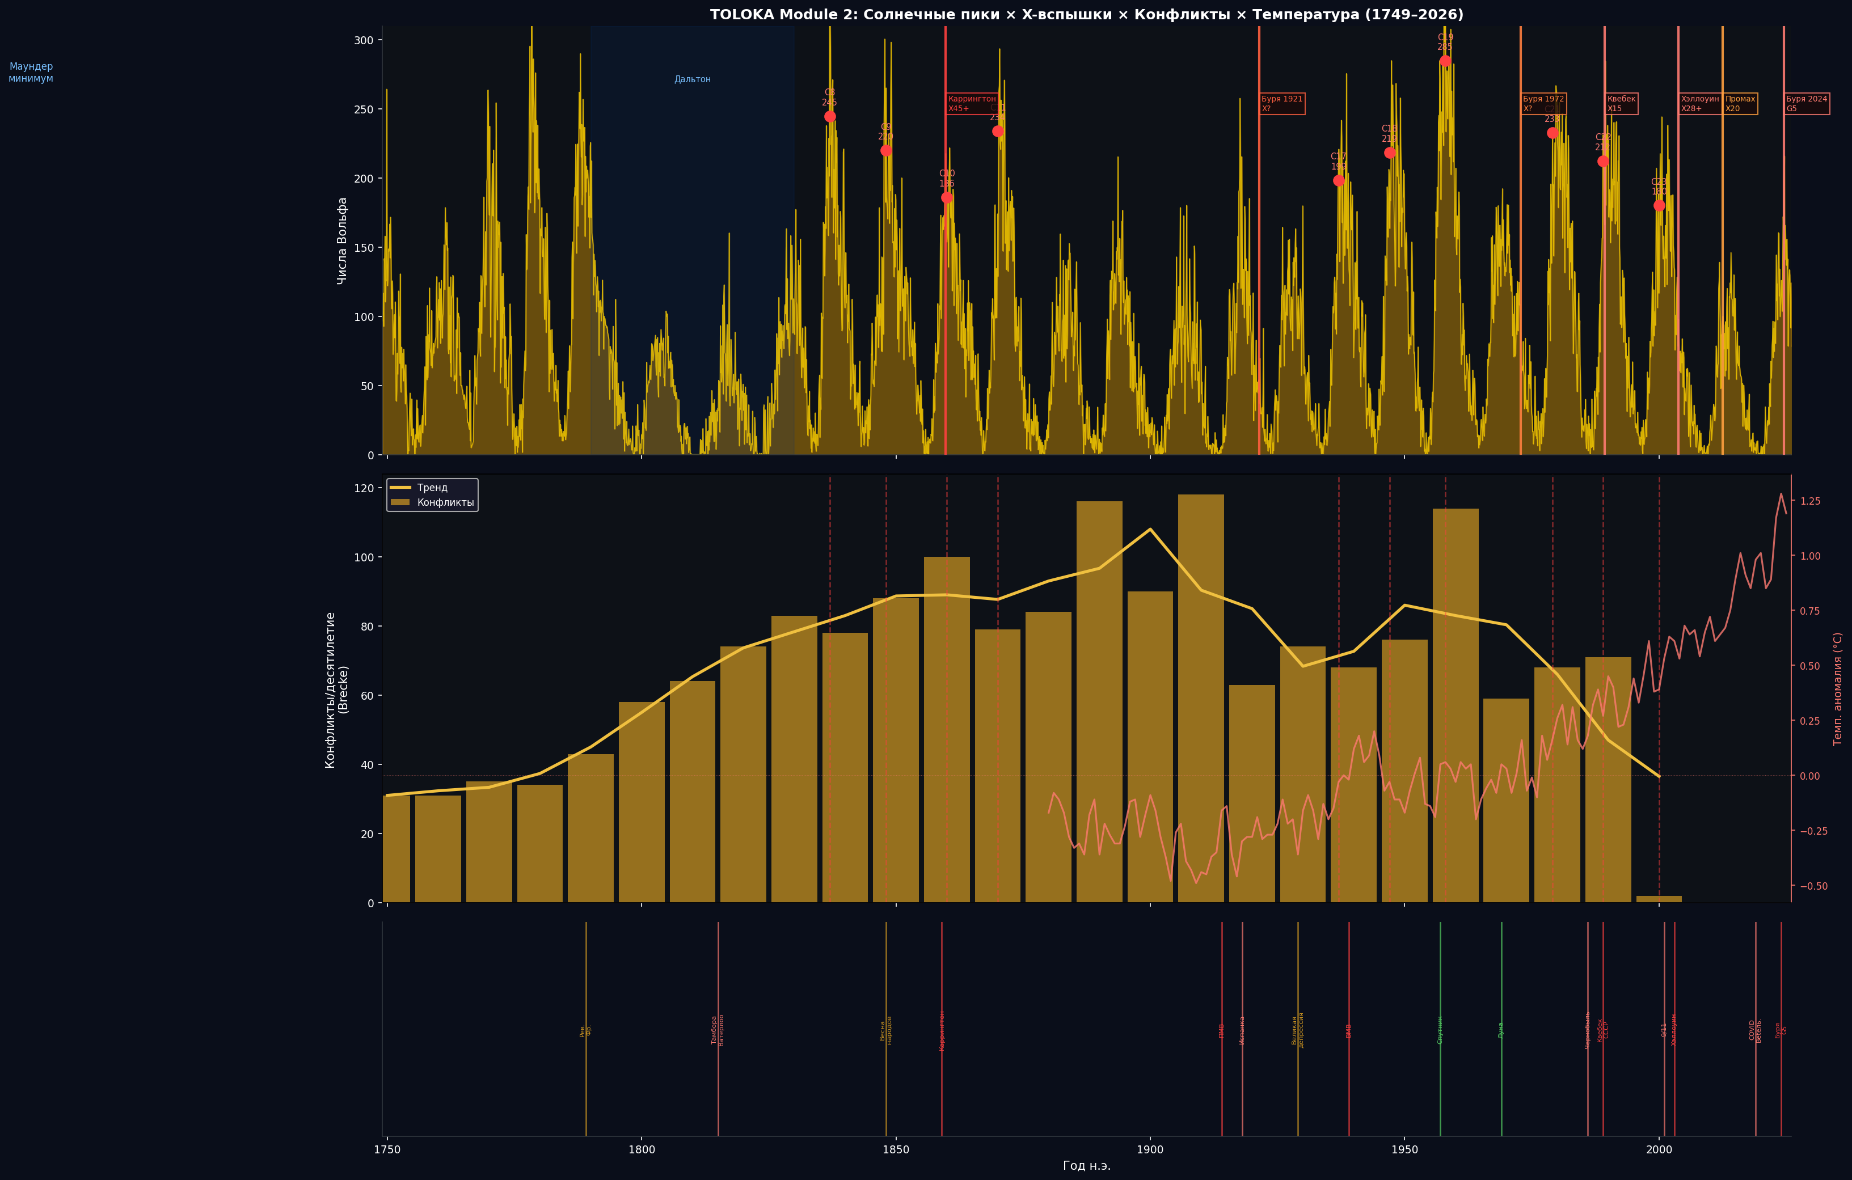This screenshot has width=1852, height=1180.
Task: Click the Великая депрессия timeline marker
Action: (x=1298, y=1029)
